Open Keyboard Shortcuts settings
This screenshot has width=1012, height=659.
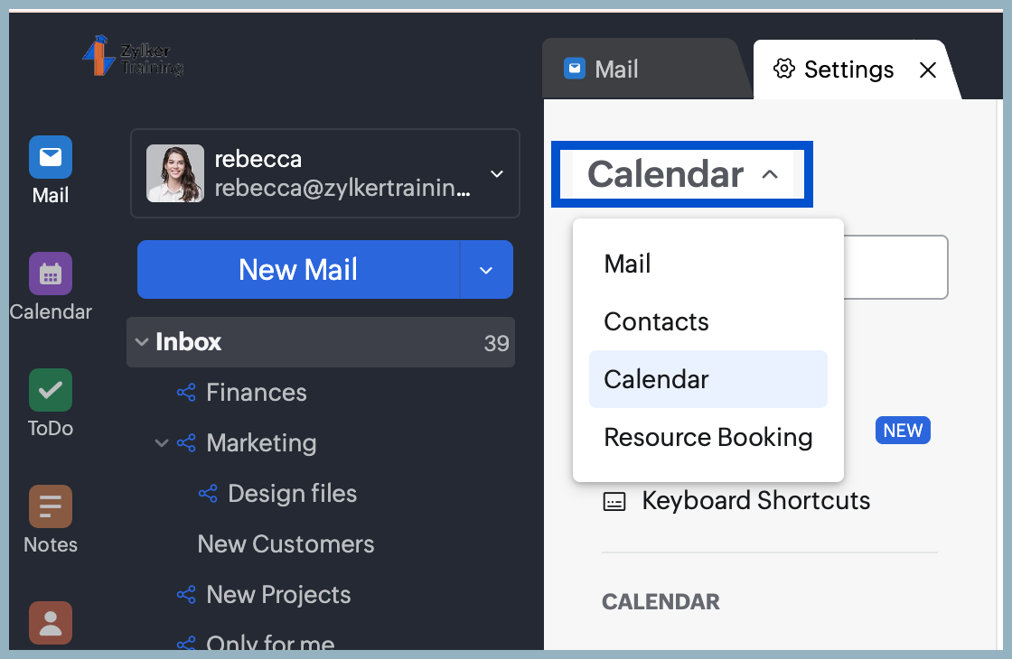click(755, 500)
